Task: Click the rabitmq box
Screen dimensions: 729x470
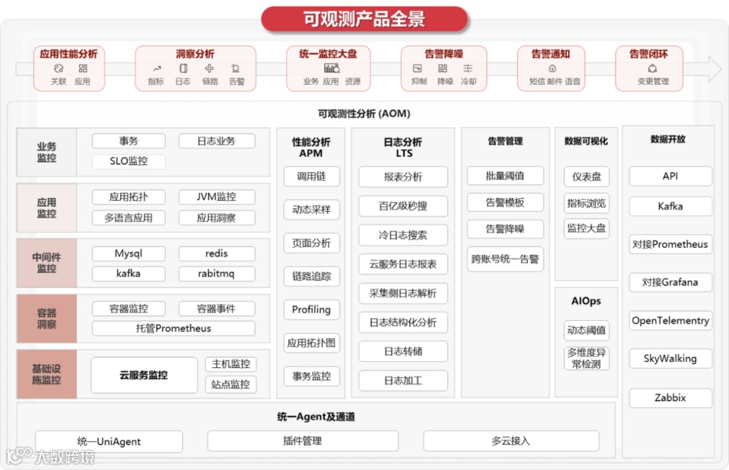Action: pyautogui.click(x=217, y=274)
